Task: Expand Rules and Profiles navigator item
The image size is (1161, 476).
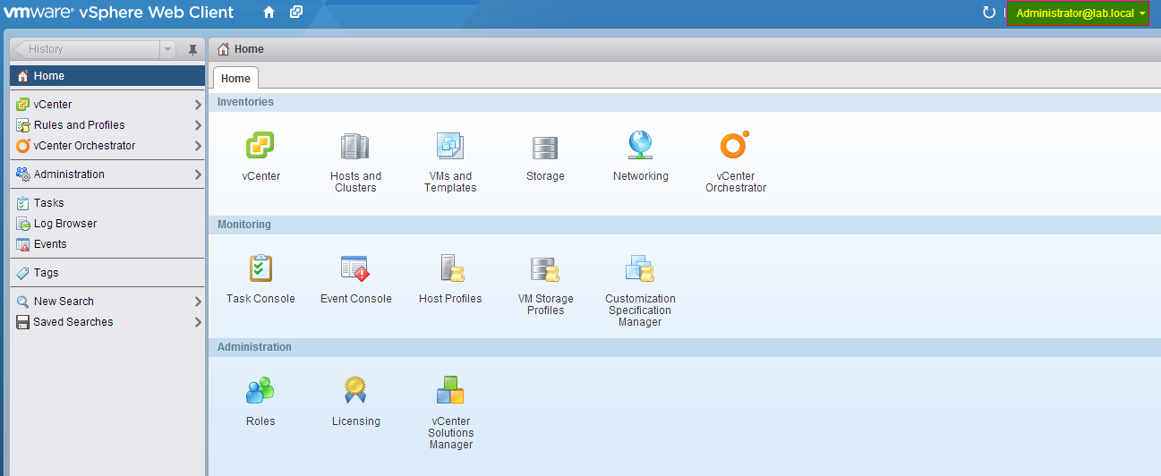Action: [198, 125]
